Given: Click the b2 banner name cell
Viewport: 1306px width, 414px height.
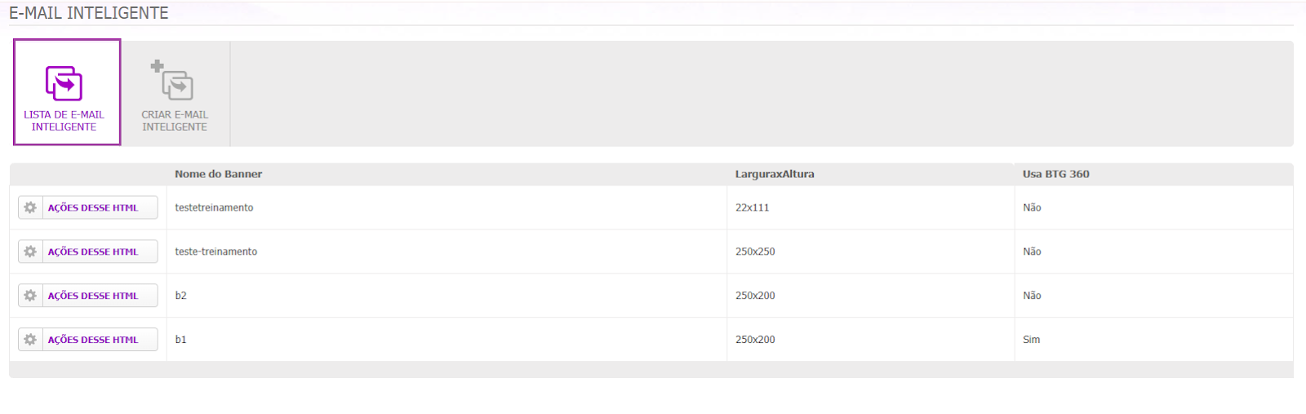Looking at the screenshot, I should [x=446, y=296].
